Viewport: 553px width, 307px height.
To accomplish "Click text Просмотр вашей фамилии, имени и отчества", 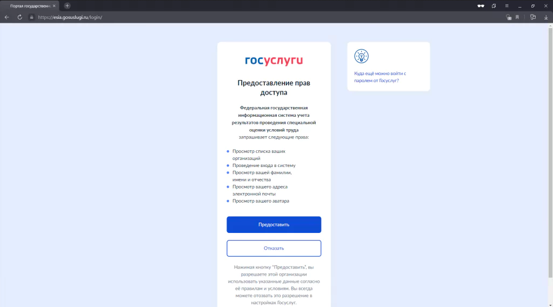I will [x=262, y=176].
